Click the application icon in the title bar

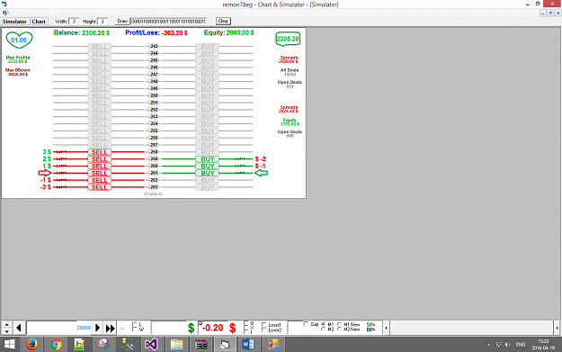pyautogui.click(x=4, y=4)
